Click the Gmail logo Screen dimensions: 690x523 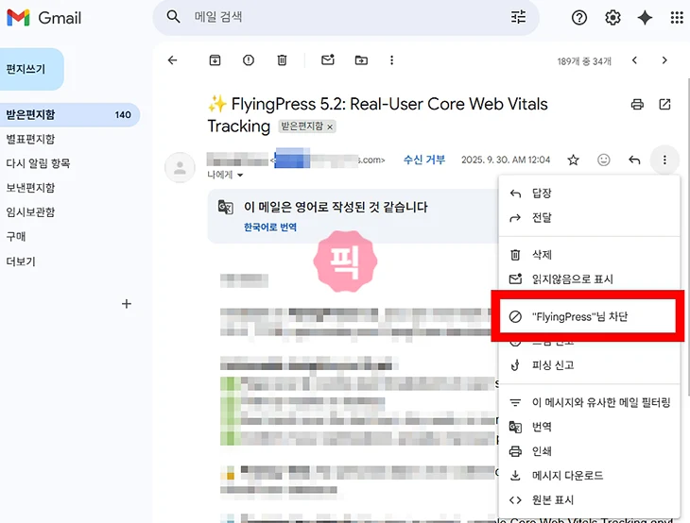coord(44,18)
